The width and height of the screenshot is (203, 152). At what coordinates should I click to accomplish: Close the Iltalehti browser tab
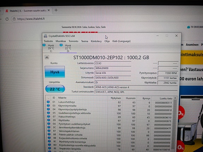49,10
